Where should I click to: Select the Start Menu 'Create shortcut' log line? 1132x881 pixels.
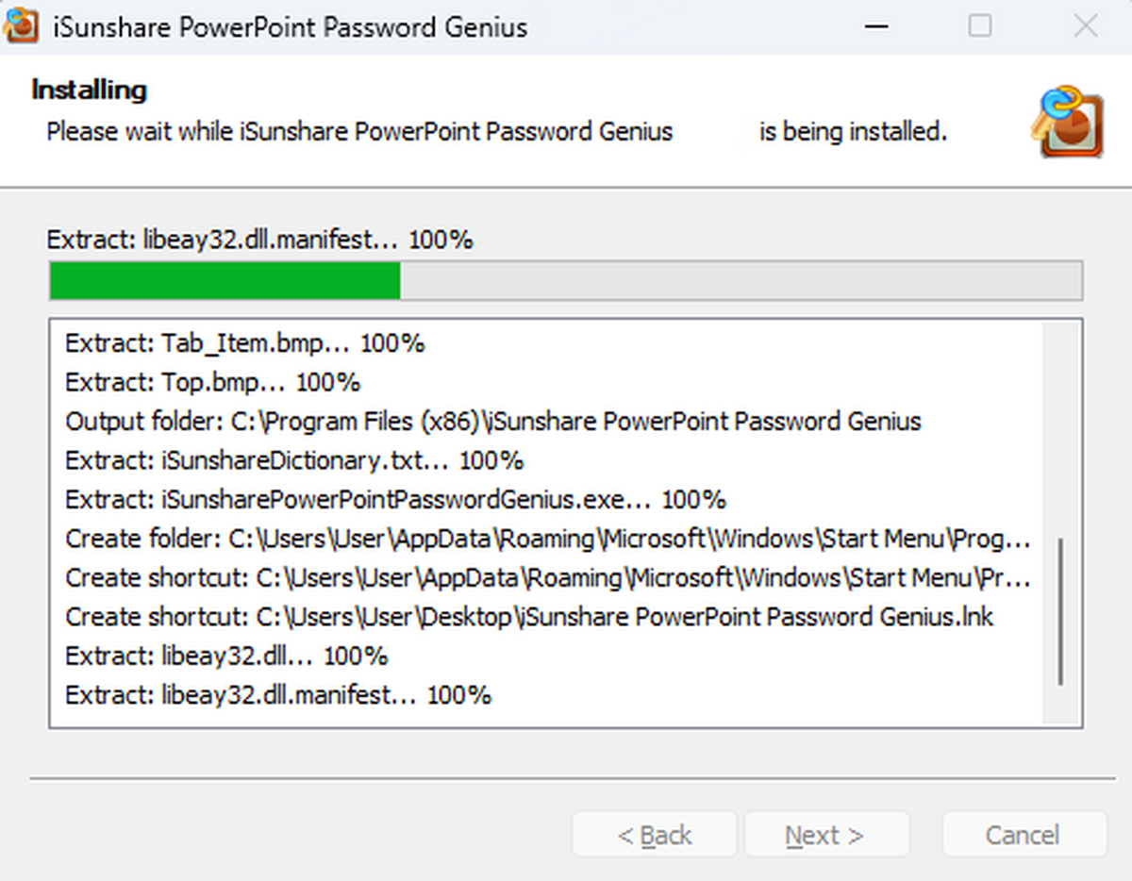548,578
